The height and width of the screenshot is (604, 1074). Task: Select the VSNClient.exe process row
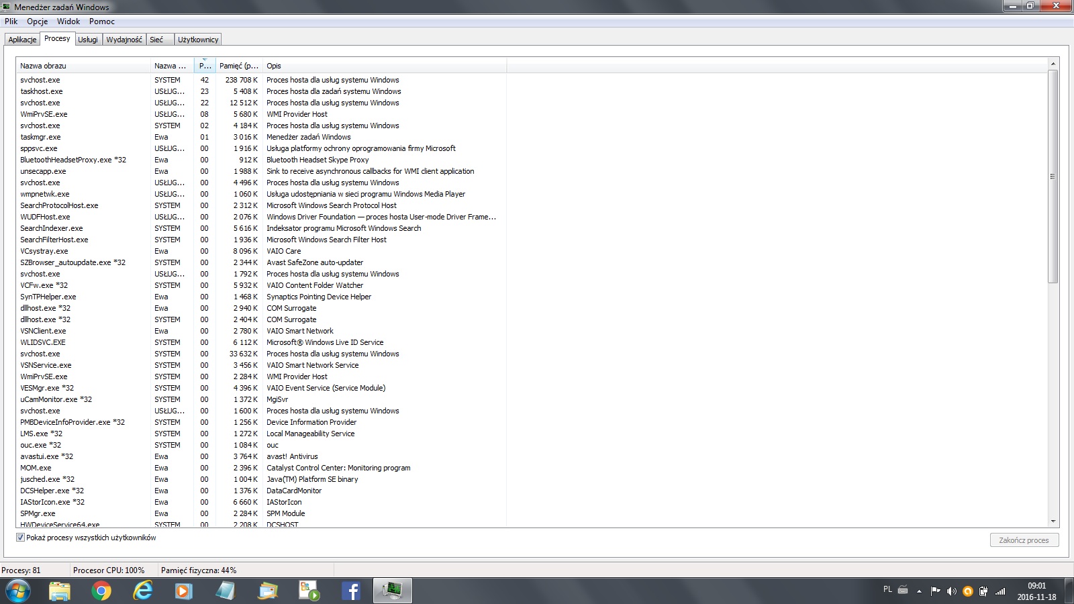click(x=261, y=331)
